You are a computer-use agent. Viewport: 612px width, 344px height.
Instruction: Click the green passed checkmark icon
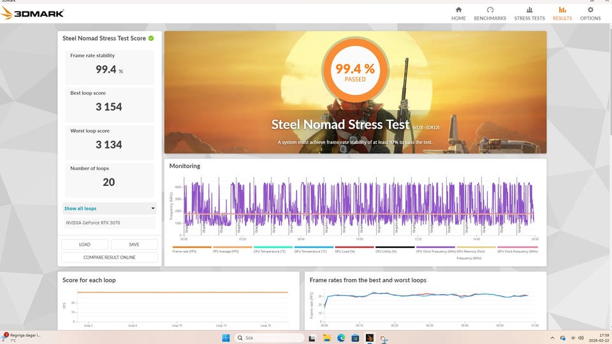pyautogui.click(x=151, y=38)
